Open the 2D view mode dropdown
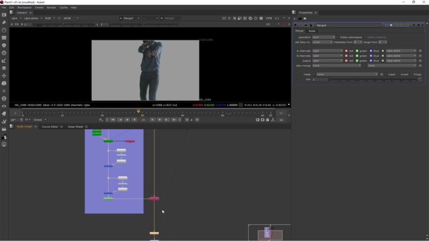Viewport: 429px width, 241px height. click(273, 24)
